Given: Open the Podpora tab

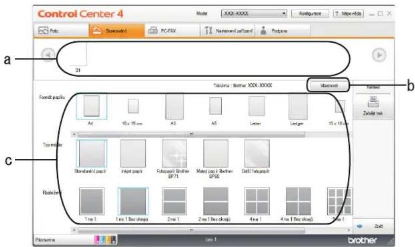Looking at the screenshot, I should click(283, 31).
